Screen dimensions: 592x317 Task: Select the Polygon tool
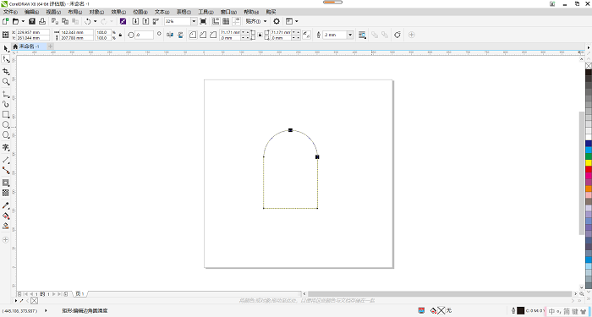[6, 134]
